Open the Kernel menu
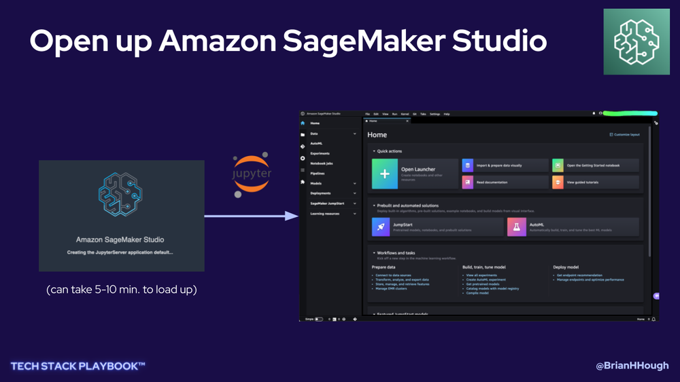680x382 pixels. (405, 114)
